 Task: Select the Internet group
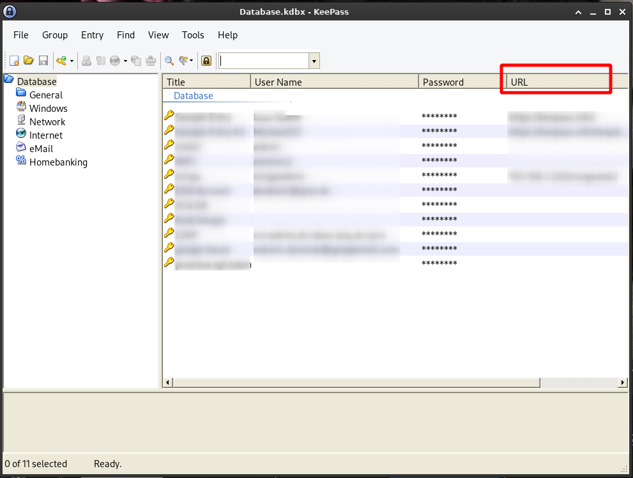click(46, 135)
